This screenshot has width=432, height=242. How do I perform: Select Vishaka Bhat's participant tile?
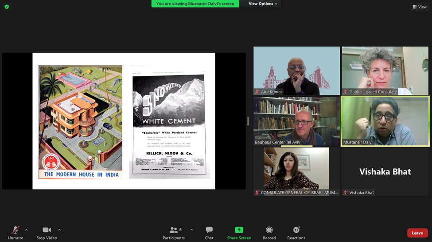pyautogui.click(x=385, y=171)
